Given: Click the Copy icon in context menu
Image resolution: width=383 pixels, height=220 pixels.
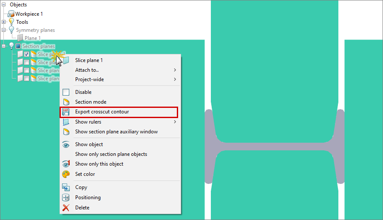Looking at the screenshot, I should [x=66, y=187].
